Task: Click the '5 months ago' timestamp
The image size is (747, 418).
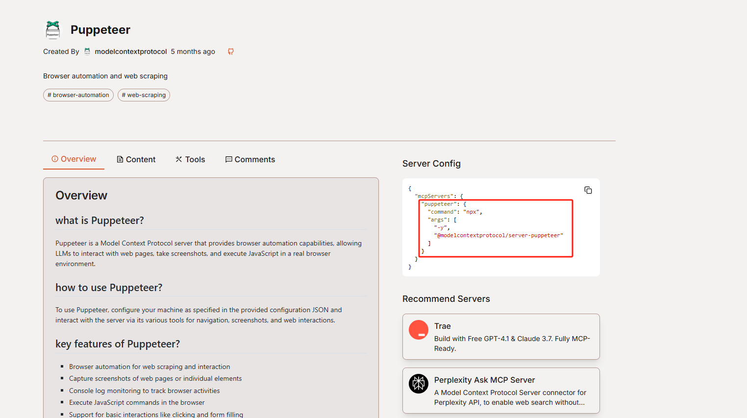Action: pyautogui.click(x=193, y=51)
